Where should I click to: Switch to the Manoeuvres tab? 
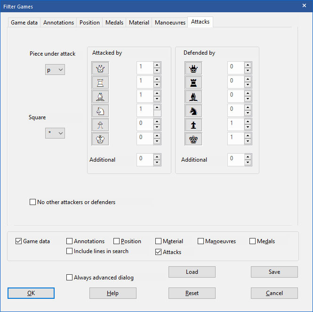[169, 22]
